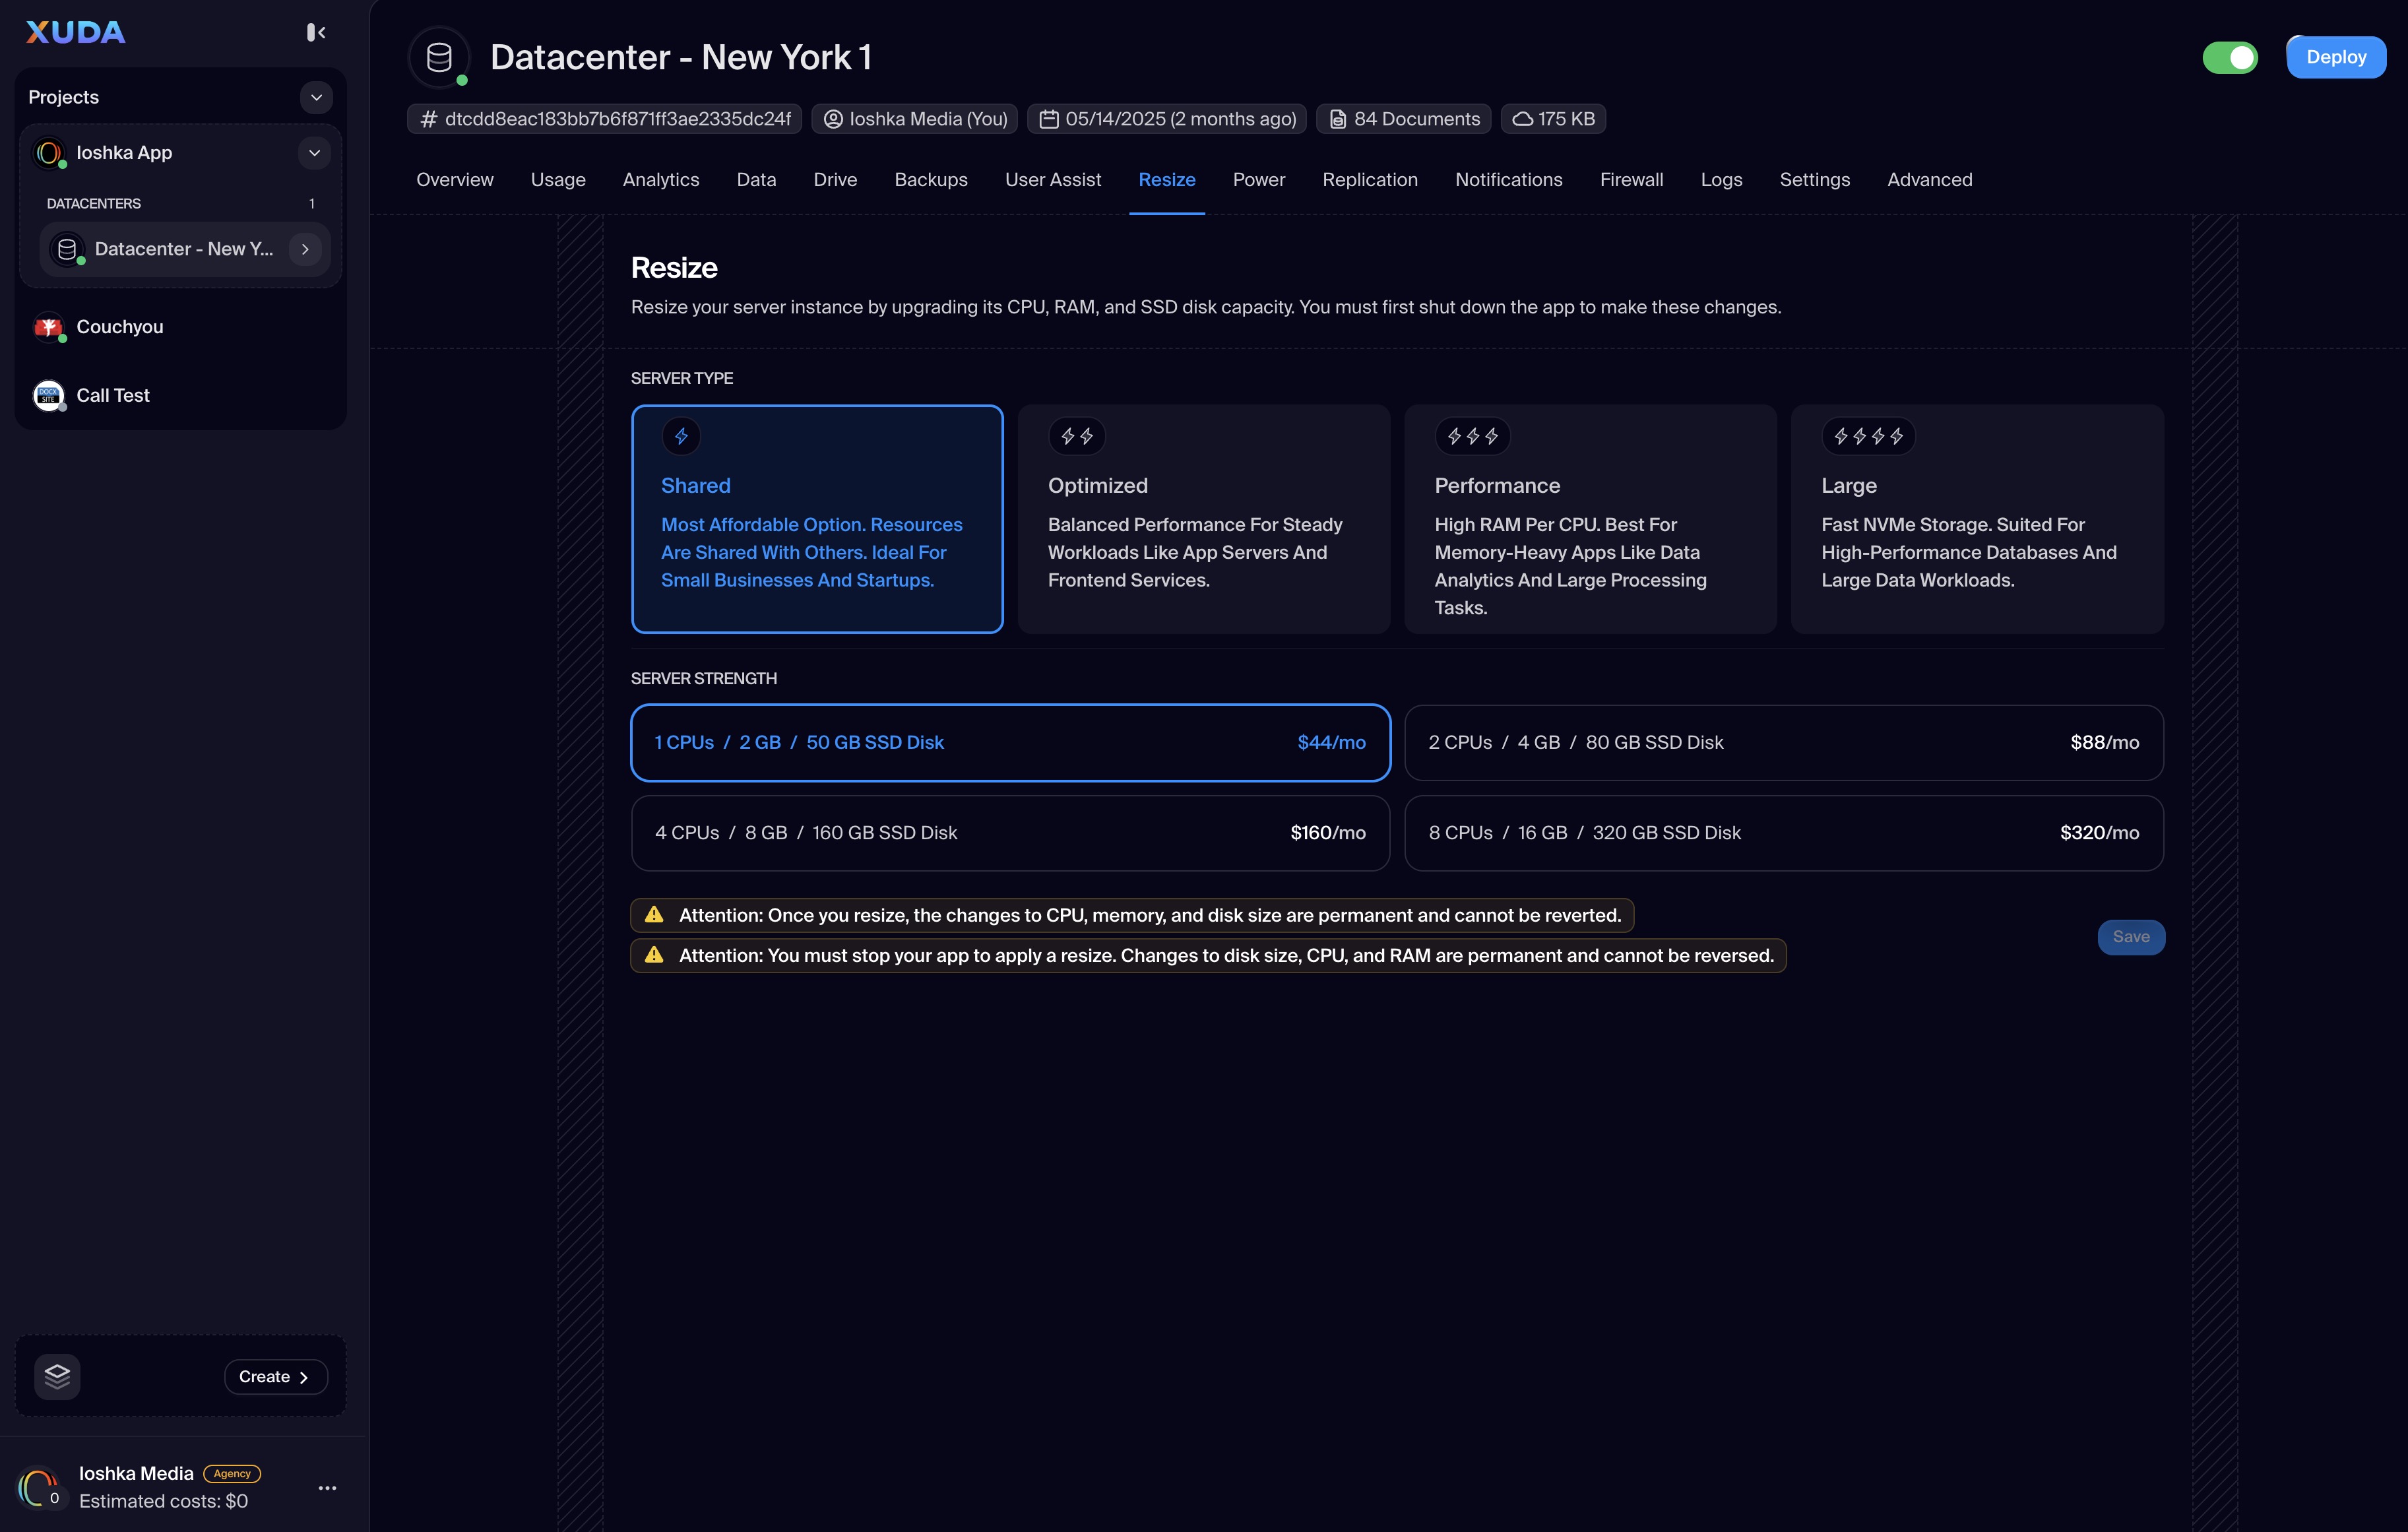Switch to the Backups tab
The width and height of the screenshot is (2408, 1532).
(930, 180)
